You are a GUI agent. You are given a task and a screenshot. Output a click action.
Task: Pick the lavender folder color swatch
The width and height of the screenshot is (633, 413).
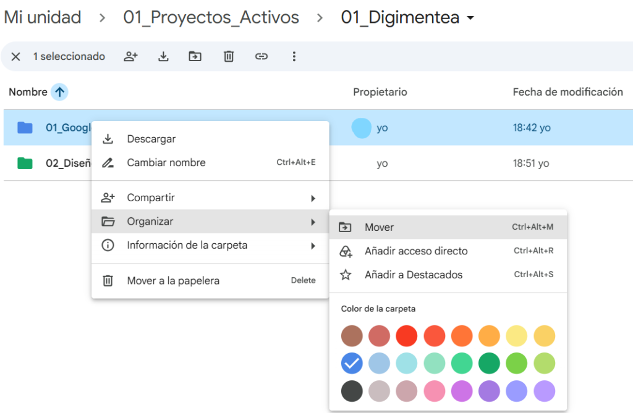coord(545,391)
